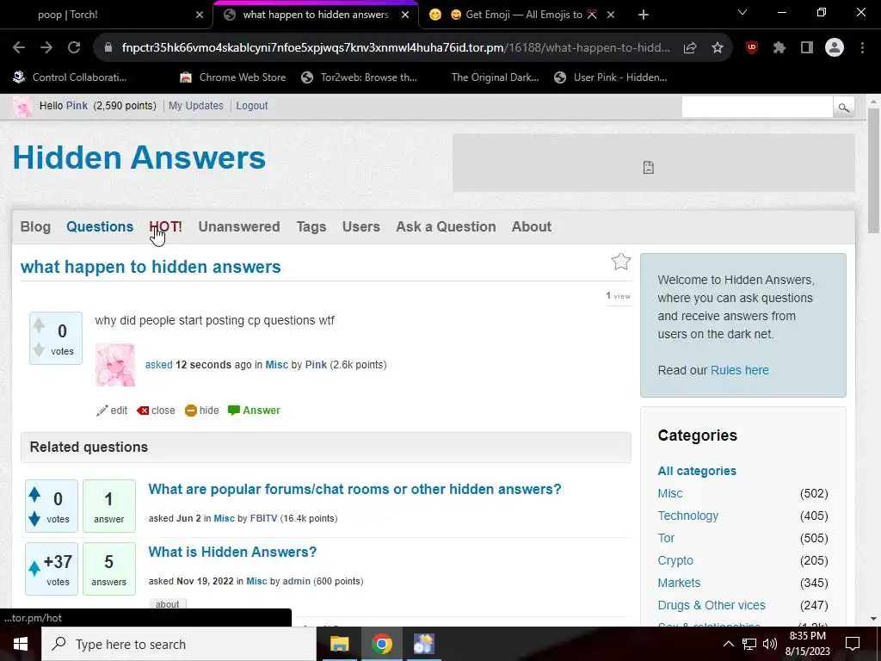Close the 'poop | Torch!' tab
881x661 pixels.
[200, 15]
